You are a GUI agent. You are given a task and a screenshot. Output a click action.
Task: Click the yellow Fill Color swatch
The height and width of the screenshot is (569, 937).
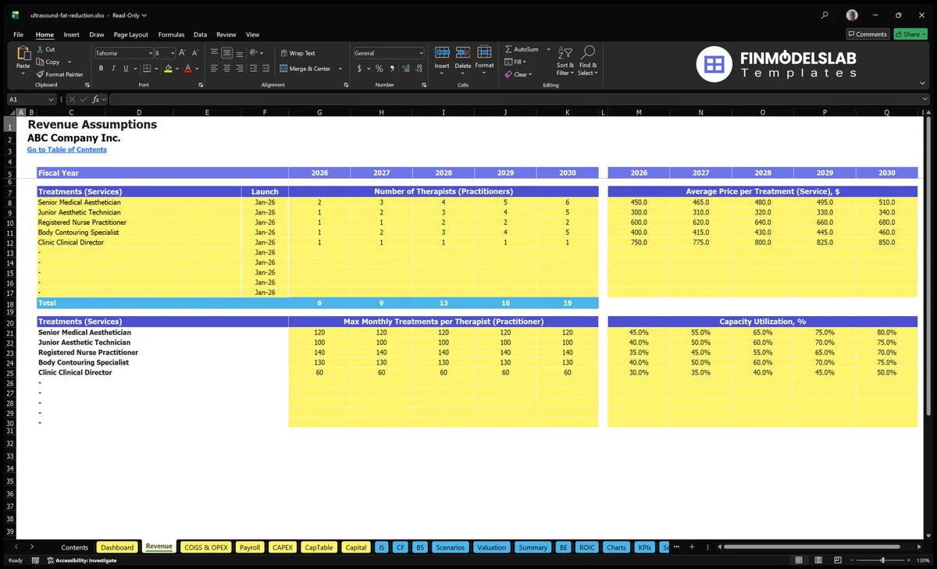pyautogui.click(x=169, y=69)
